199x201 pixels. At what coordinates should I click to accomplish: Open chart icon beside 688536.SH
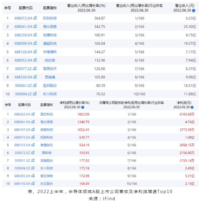tap(35, 77)
